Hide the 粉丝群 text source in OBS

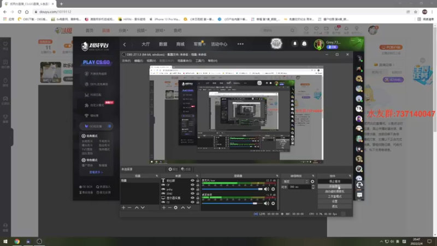pos(192,180)
